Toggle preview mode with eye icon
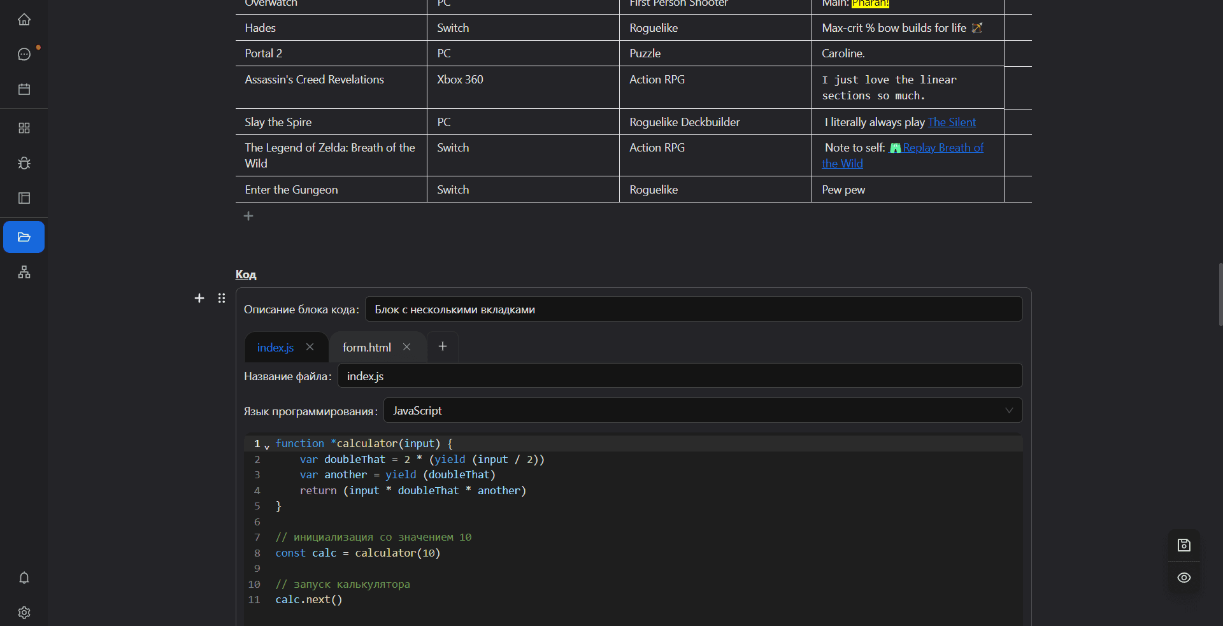1223x626 pixels. coord(1184,578)
